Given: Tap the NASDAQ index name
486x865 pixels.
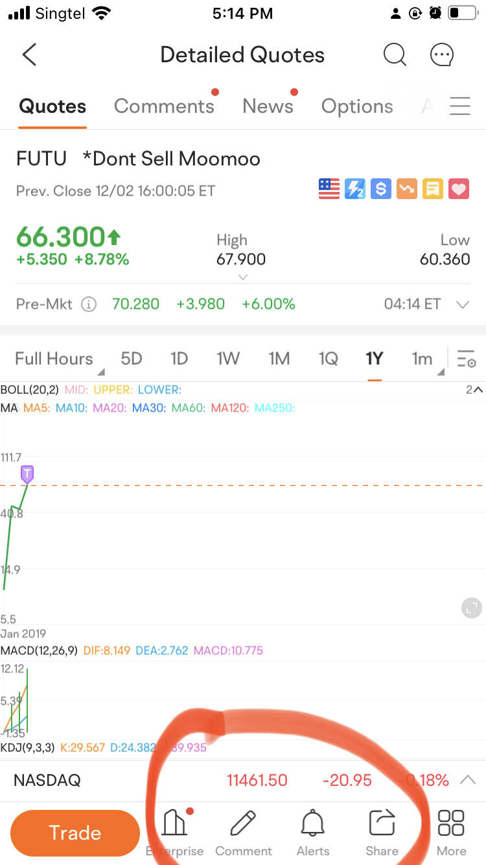Looking at the screenshot, I should (x=47, y=780).
